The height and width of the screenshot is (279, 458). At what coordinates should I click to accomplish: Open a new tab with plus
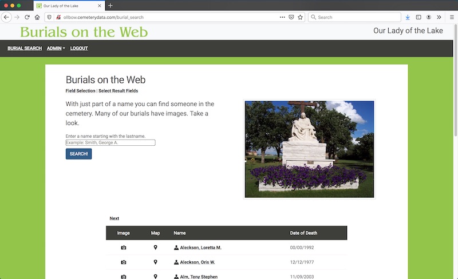(x=110, y=6)
